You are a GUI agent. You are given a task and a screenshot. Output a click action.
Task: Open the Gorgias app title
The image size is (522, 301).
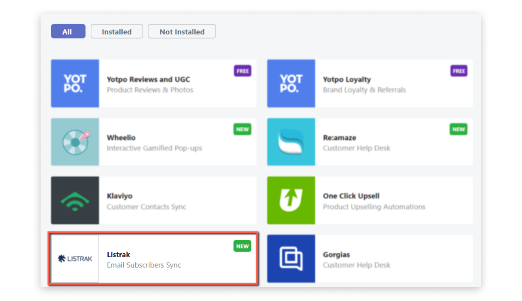336,255
